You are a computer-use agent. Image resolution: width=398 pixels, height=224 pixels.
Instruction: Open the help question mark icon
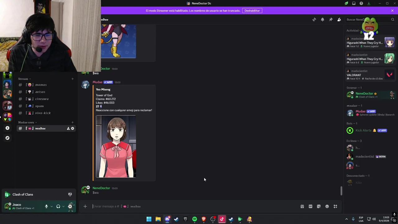pos(361,3)
